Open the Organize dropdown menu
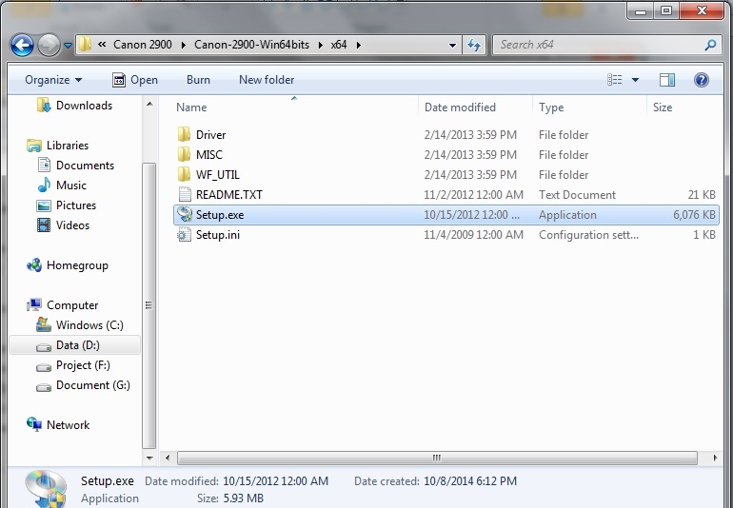 [53, 80]
